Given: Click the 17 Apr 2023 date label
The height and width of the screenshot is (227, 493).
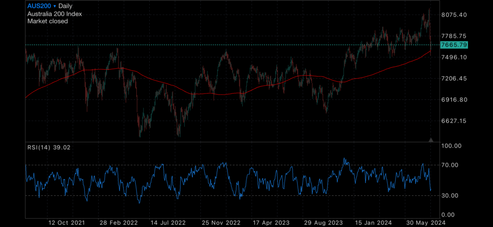Looking at the screenshot, I should point(271,223).
